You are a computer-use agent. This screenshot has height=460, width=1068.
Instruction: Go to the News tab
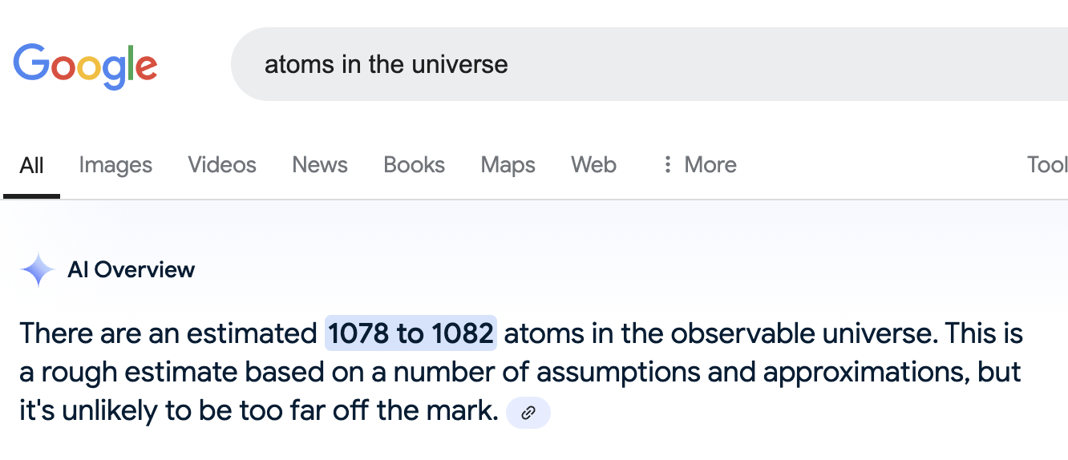pos(320,165)
